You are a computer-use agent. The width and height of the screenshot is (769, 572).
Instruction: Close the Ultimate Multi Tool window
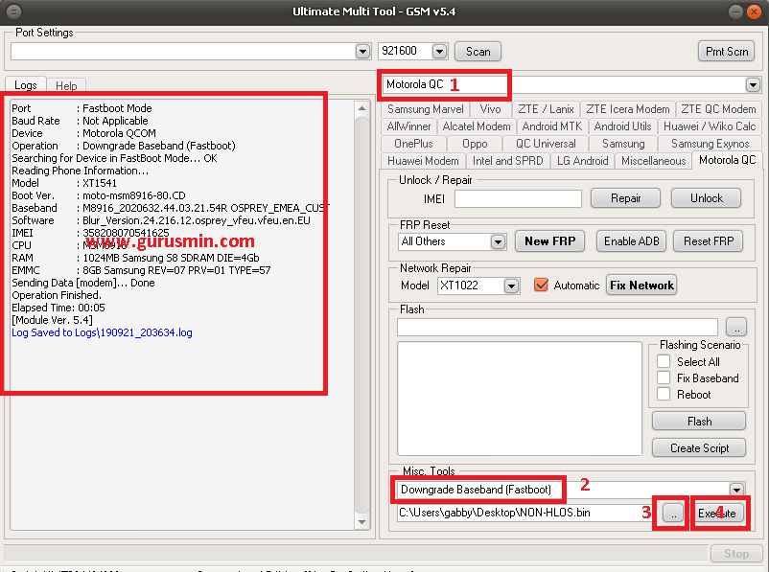point(754,11)
